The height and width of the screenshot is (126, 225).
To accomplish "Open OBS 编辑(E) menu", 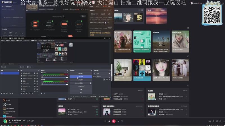I will point(8,41).
